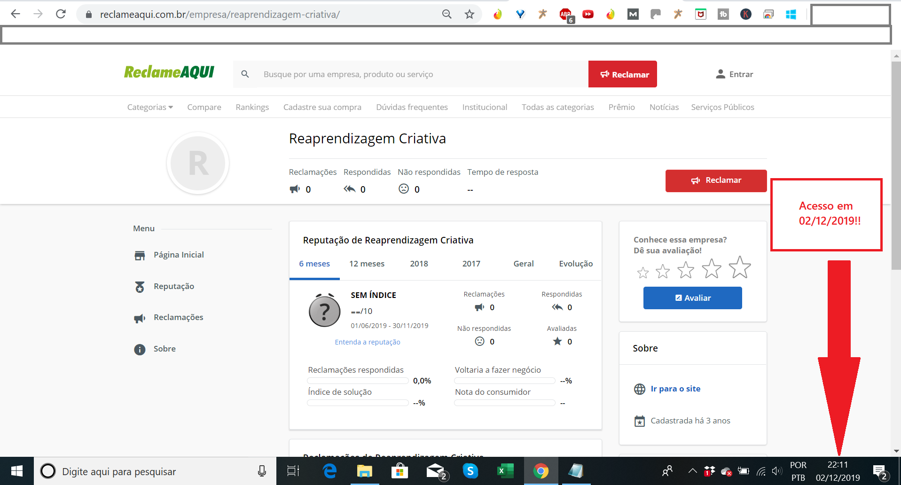This screenshot has width=901, height=485.
Task: Open the Entenda a reputação link
Action: [x=368, y=342]
